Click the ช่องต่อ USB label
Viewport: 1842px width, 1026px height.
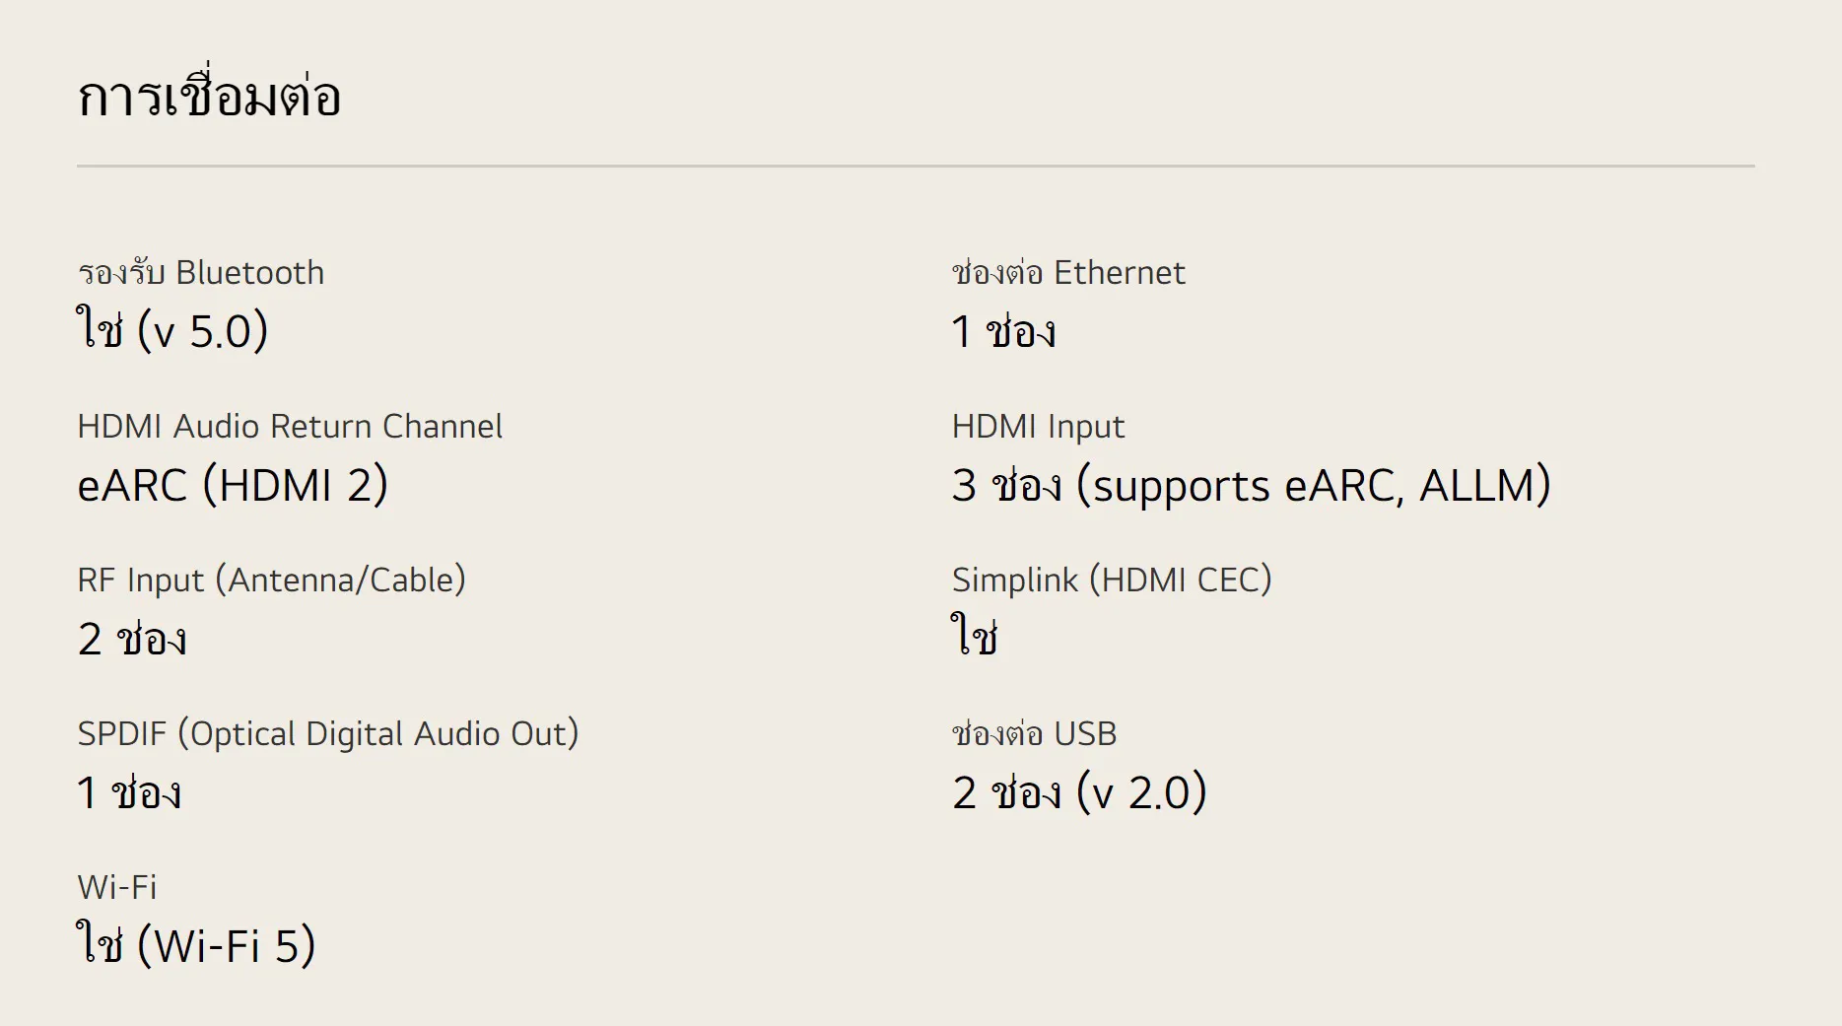[1034, 734]
